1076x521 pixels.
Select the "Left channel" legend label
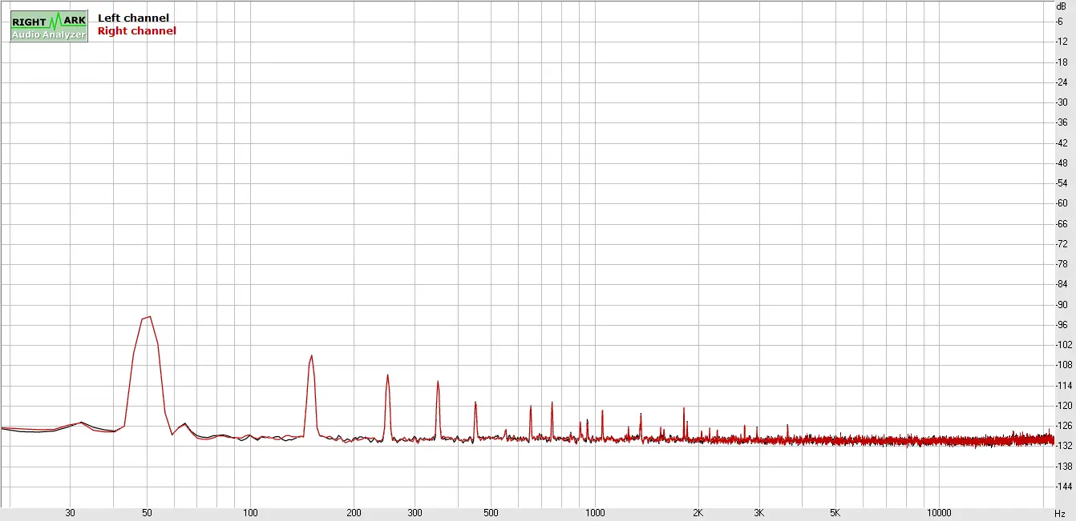(133, 18)
